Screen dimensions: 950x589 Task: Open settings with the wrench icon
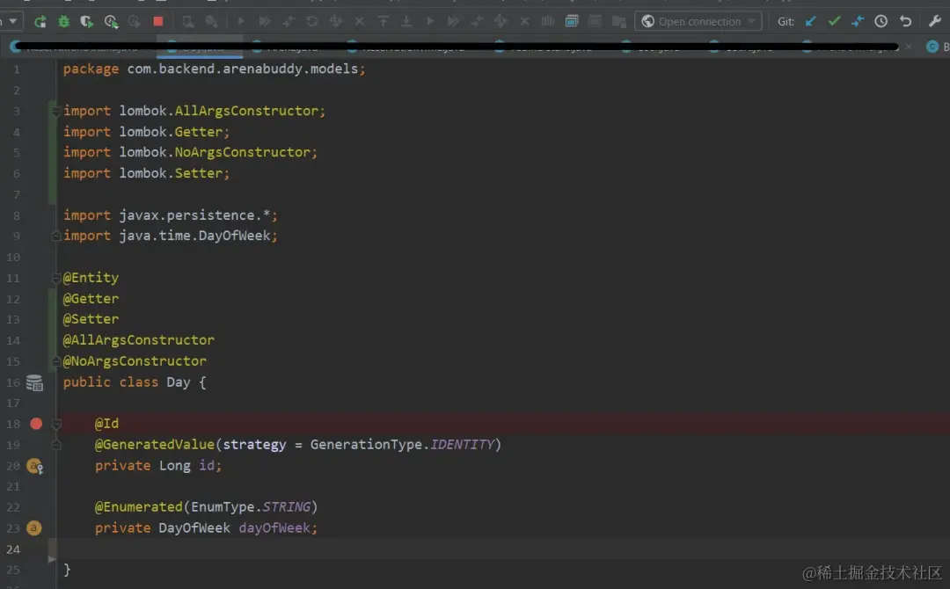(935, 21)
